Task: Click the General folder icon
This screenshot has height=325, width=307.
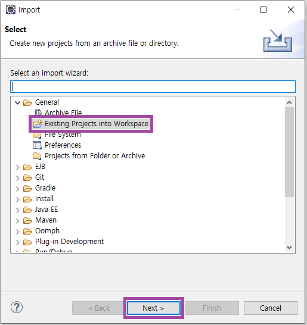Action: pos(27,102)
